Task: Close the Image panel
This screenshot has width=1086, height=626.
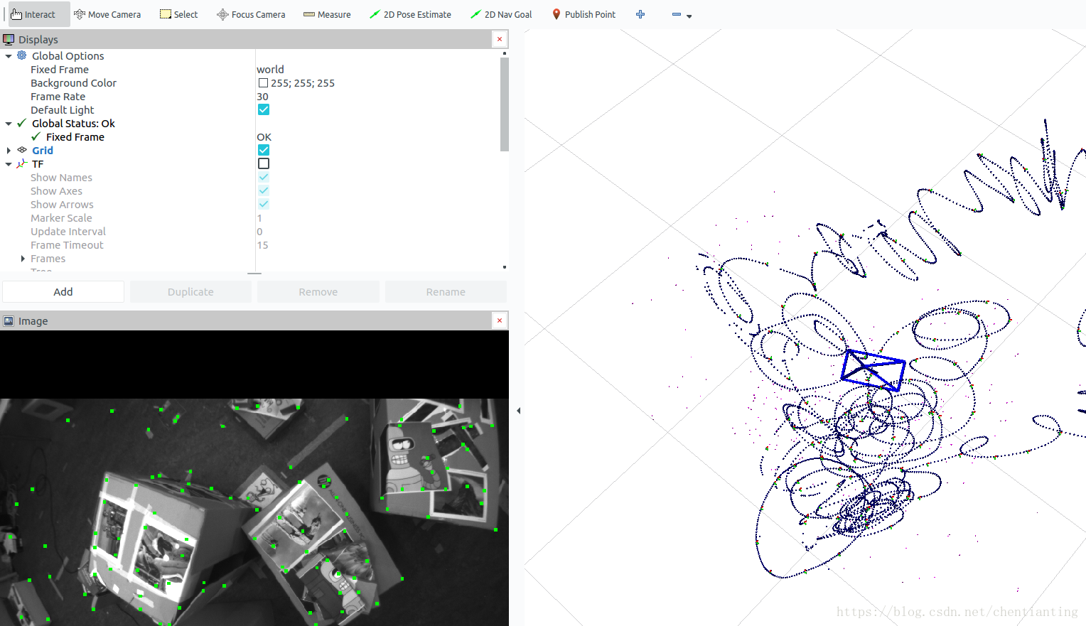Action: click(x=500, y=320)
